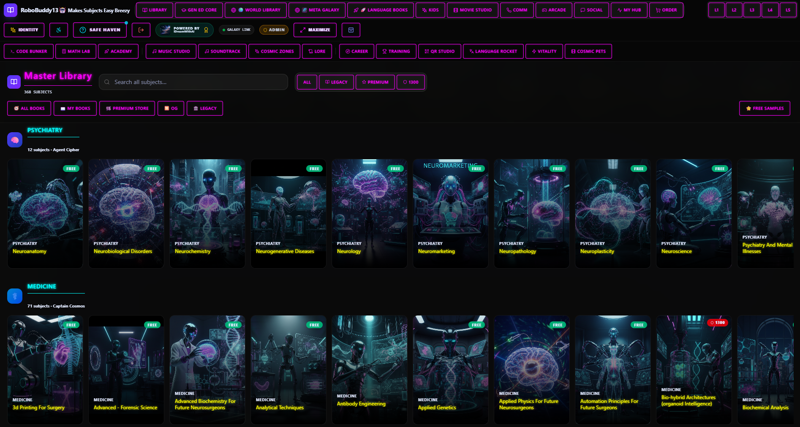Image resolution: width=800 pixels, height=427 pixels.
Task: Open the Arcade tab
Action: click(554, 10)
